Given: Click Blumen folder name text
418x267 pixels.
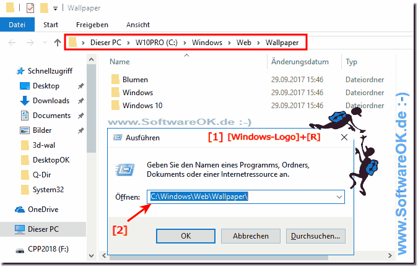Looking at the screenshot, I should (135, 80).
